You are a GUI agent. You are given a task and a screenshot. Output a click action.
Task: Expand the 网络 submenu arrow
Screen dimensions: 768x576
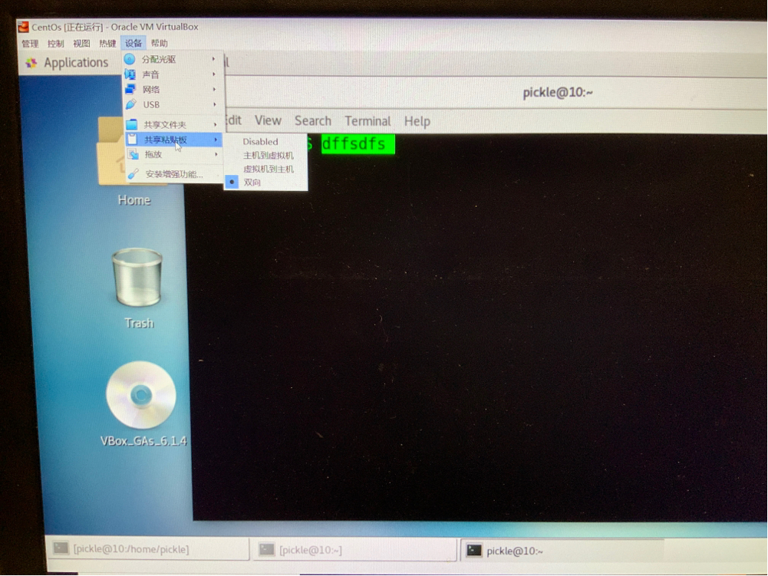click(x=215, y=89)
